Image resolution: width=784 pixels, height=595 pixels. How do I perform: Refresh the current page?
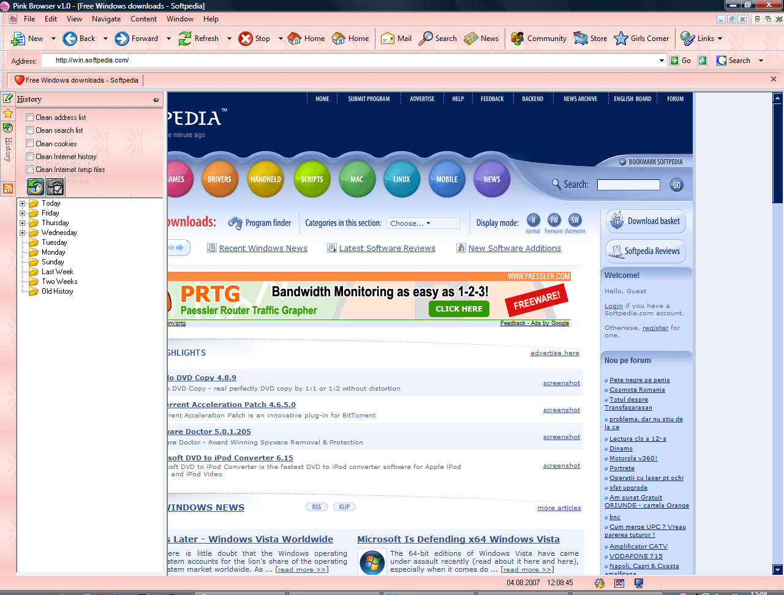198,39
